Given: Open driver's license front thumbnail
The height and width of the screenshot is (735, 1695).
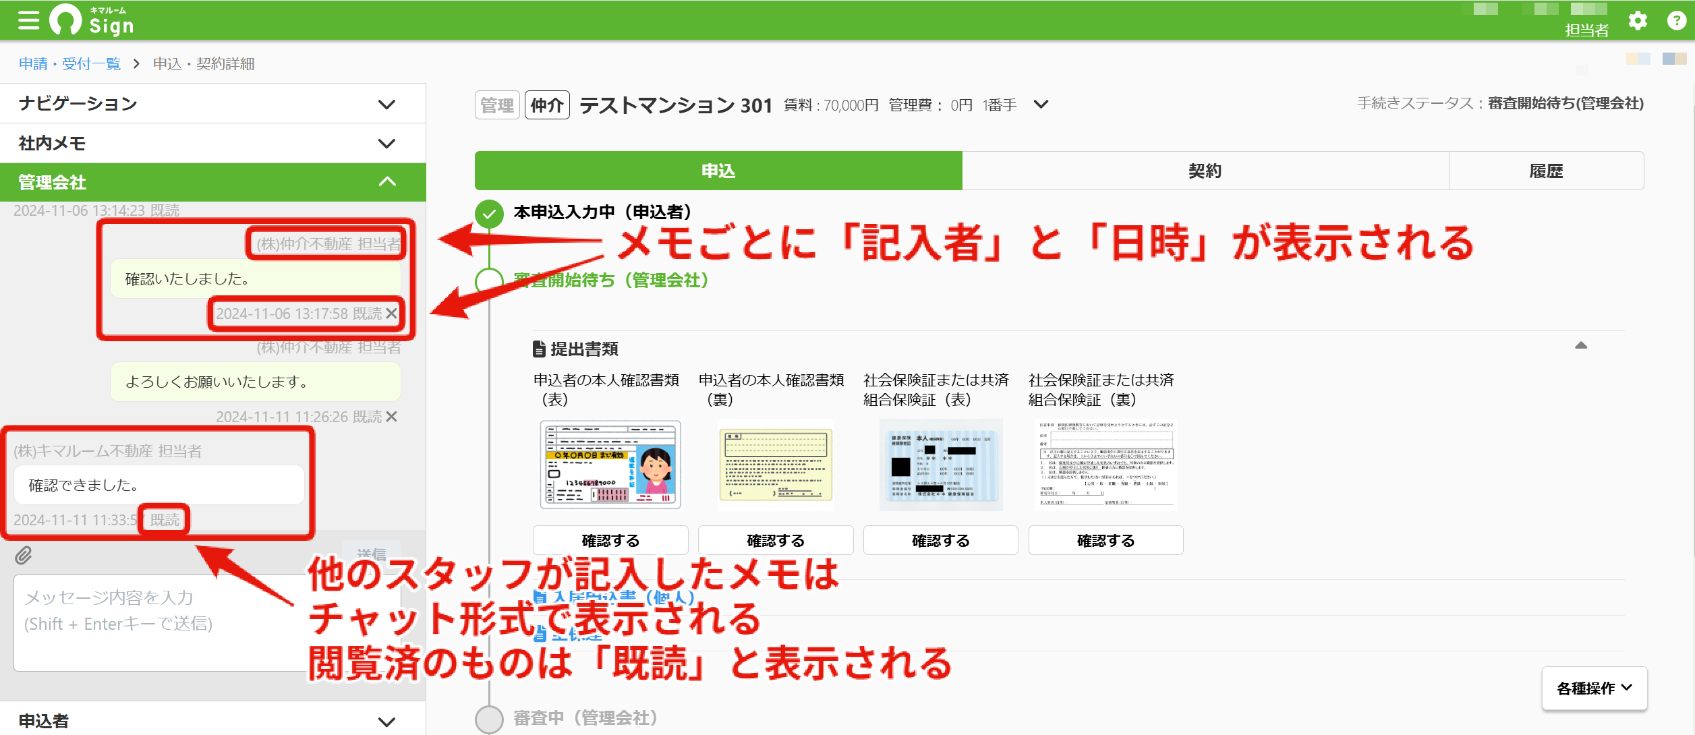Looking at the screenshot, I should click(610, 465).
